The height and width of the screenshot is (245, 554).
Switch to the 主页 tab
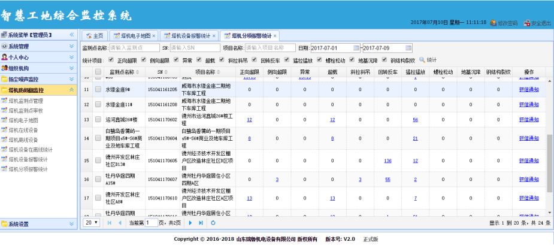[95, 36]
